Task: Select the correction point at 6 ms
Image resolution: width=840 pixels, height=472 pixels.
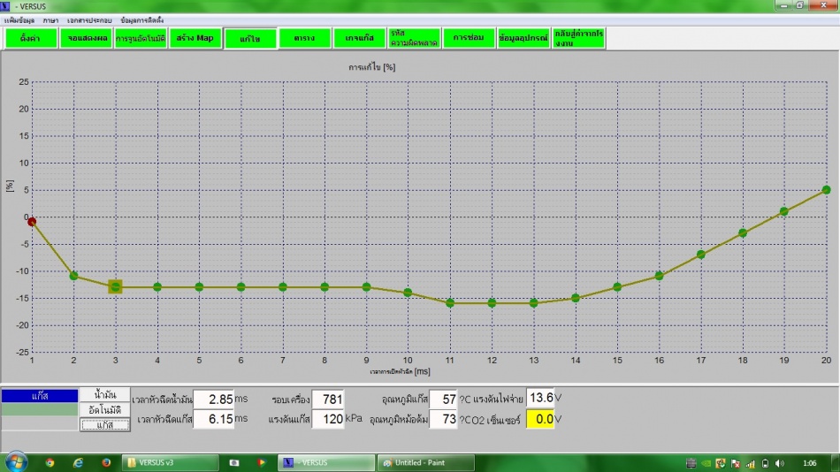Action: click(x=241, y=287)
